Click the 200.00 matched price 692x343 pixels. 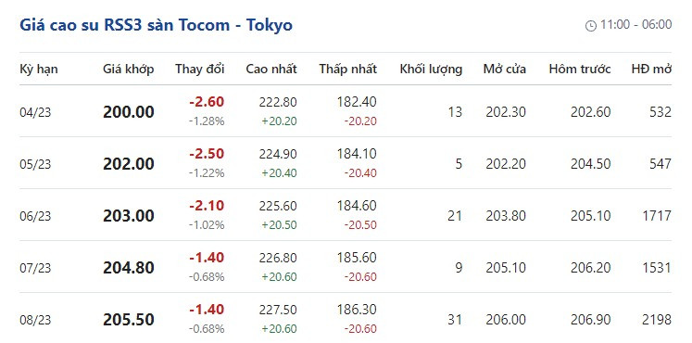click(129, 112)
